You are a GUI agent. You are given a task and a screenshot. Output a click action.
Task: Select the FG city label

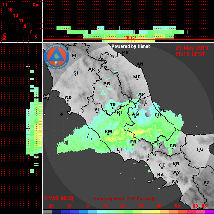[200, 149]
